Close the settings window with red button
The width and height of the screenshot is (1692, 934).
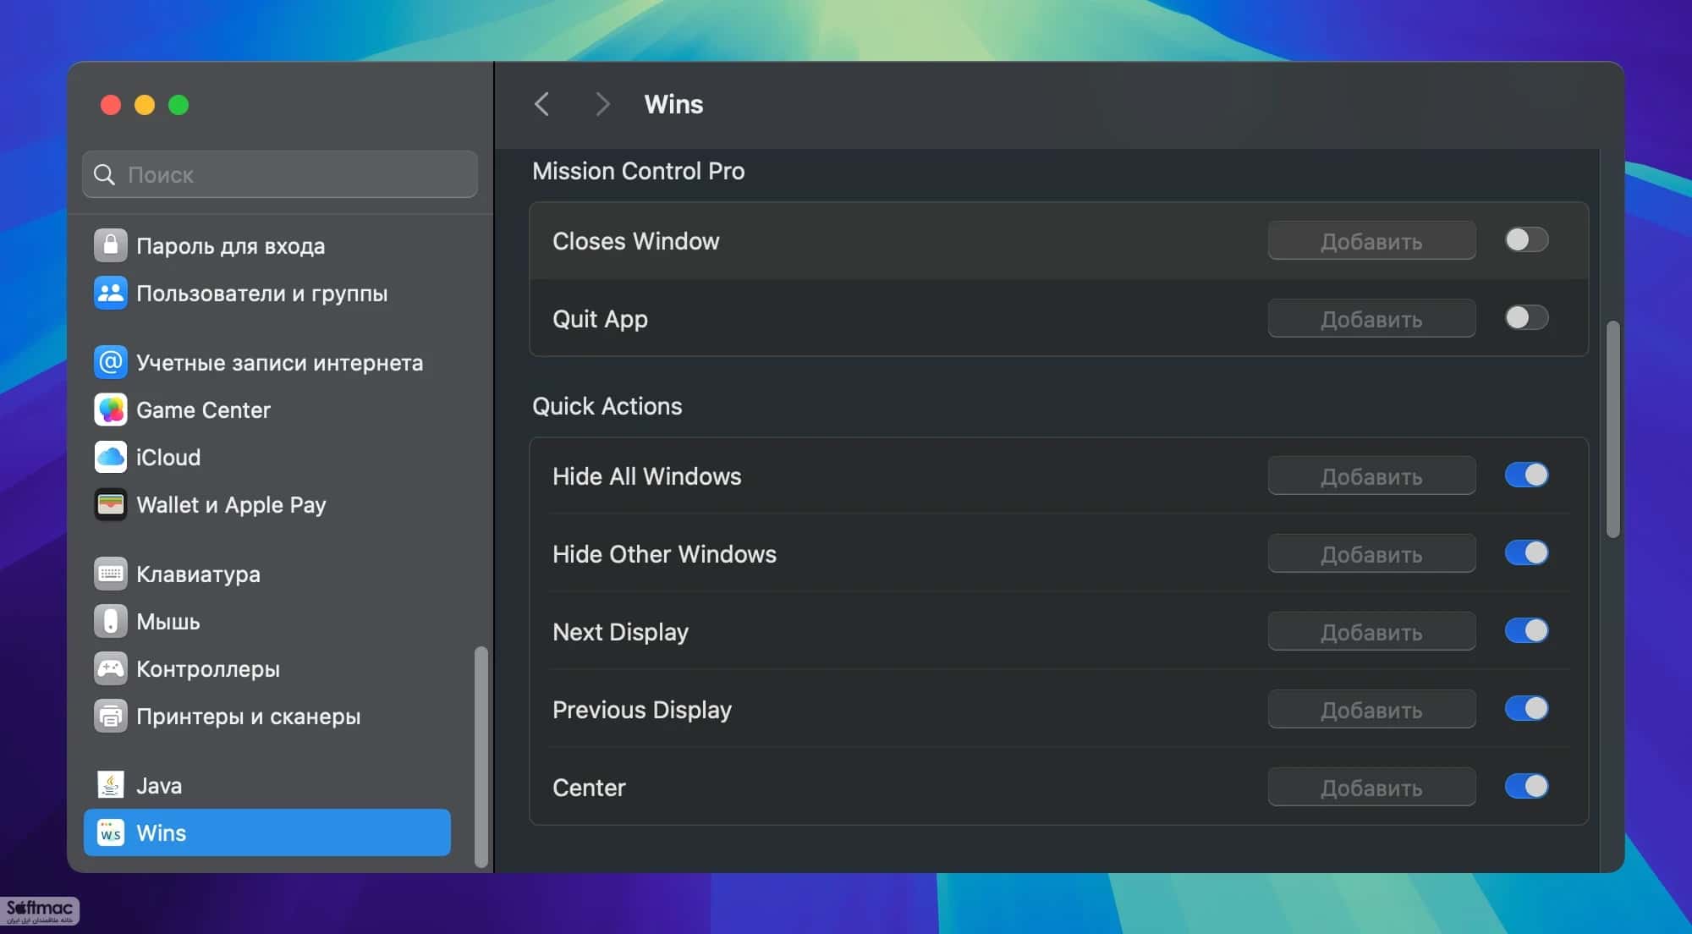click(110, 105)
